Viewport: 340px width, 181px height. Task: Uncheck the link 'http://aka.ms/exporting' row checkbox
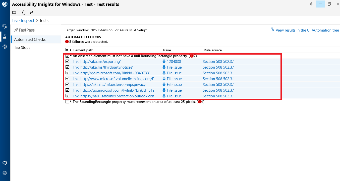tap(67, 61)
